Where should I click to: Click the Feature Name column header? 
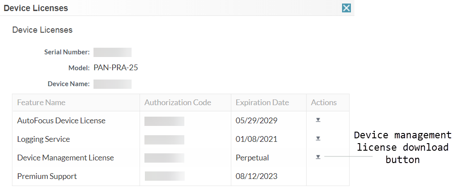[41, 103]
